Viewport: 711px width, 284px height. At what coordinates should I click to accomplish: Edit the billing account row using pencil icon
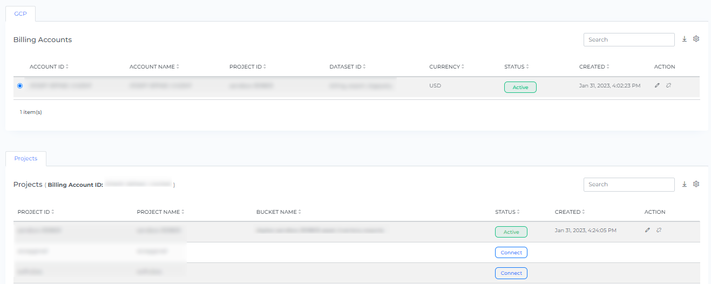657,85
